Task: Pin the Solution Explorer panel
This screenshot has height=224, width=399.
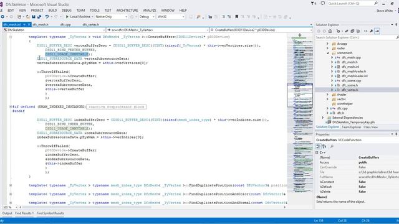Action: click(397, 25)
